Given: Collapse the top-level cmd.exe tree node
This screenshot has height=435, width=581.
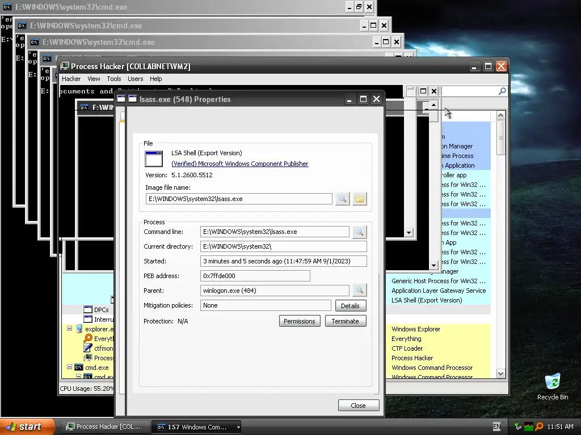Looking at the screenshot, I should point(69,367).
